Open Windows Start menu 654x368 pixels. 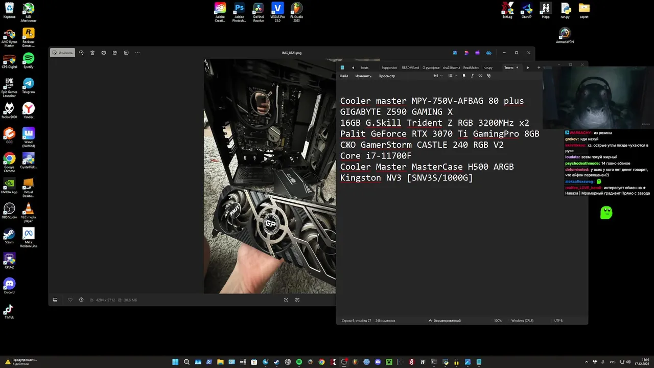(x=175, y=362)
